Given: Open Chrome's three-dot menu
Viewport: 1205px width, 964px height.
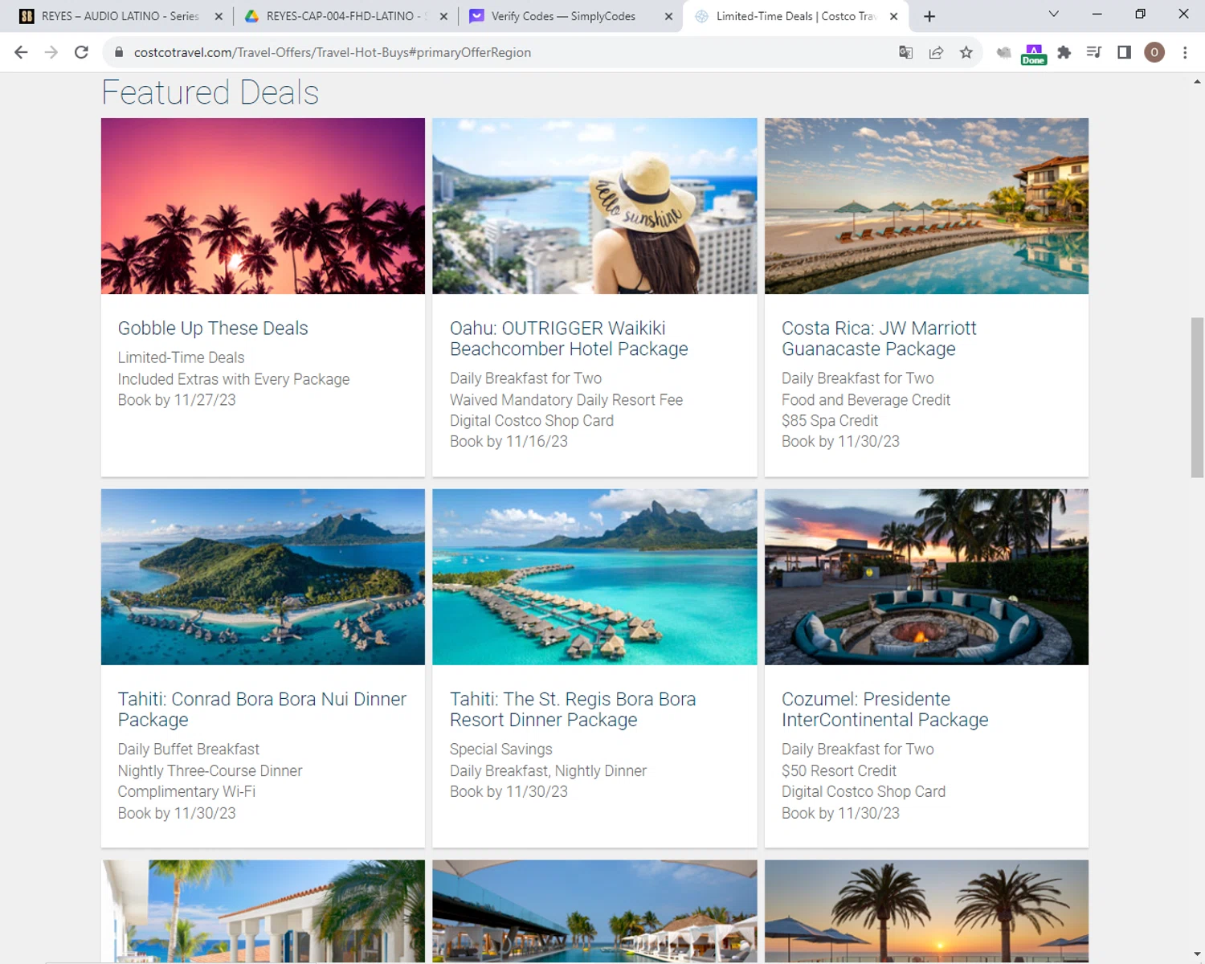Looking at the screenshot, I should click(1185, 52).
